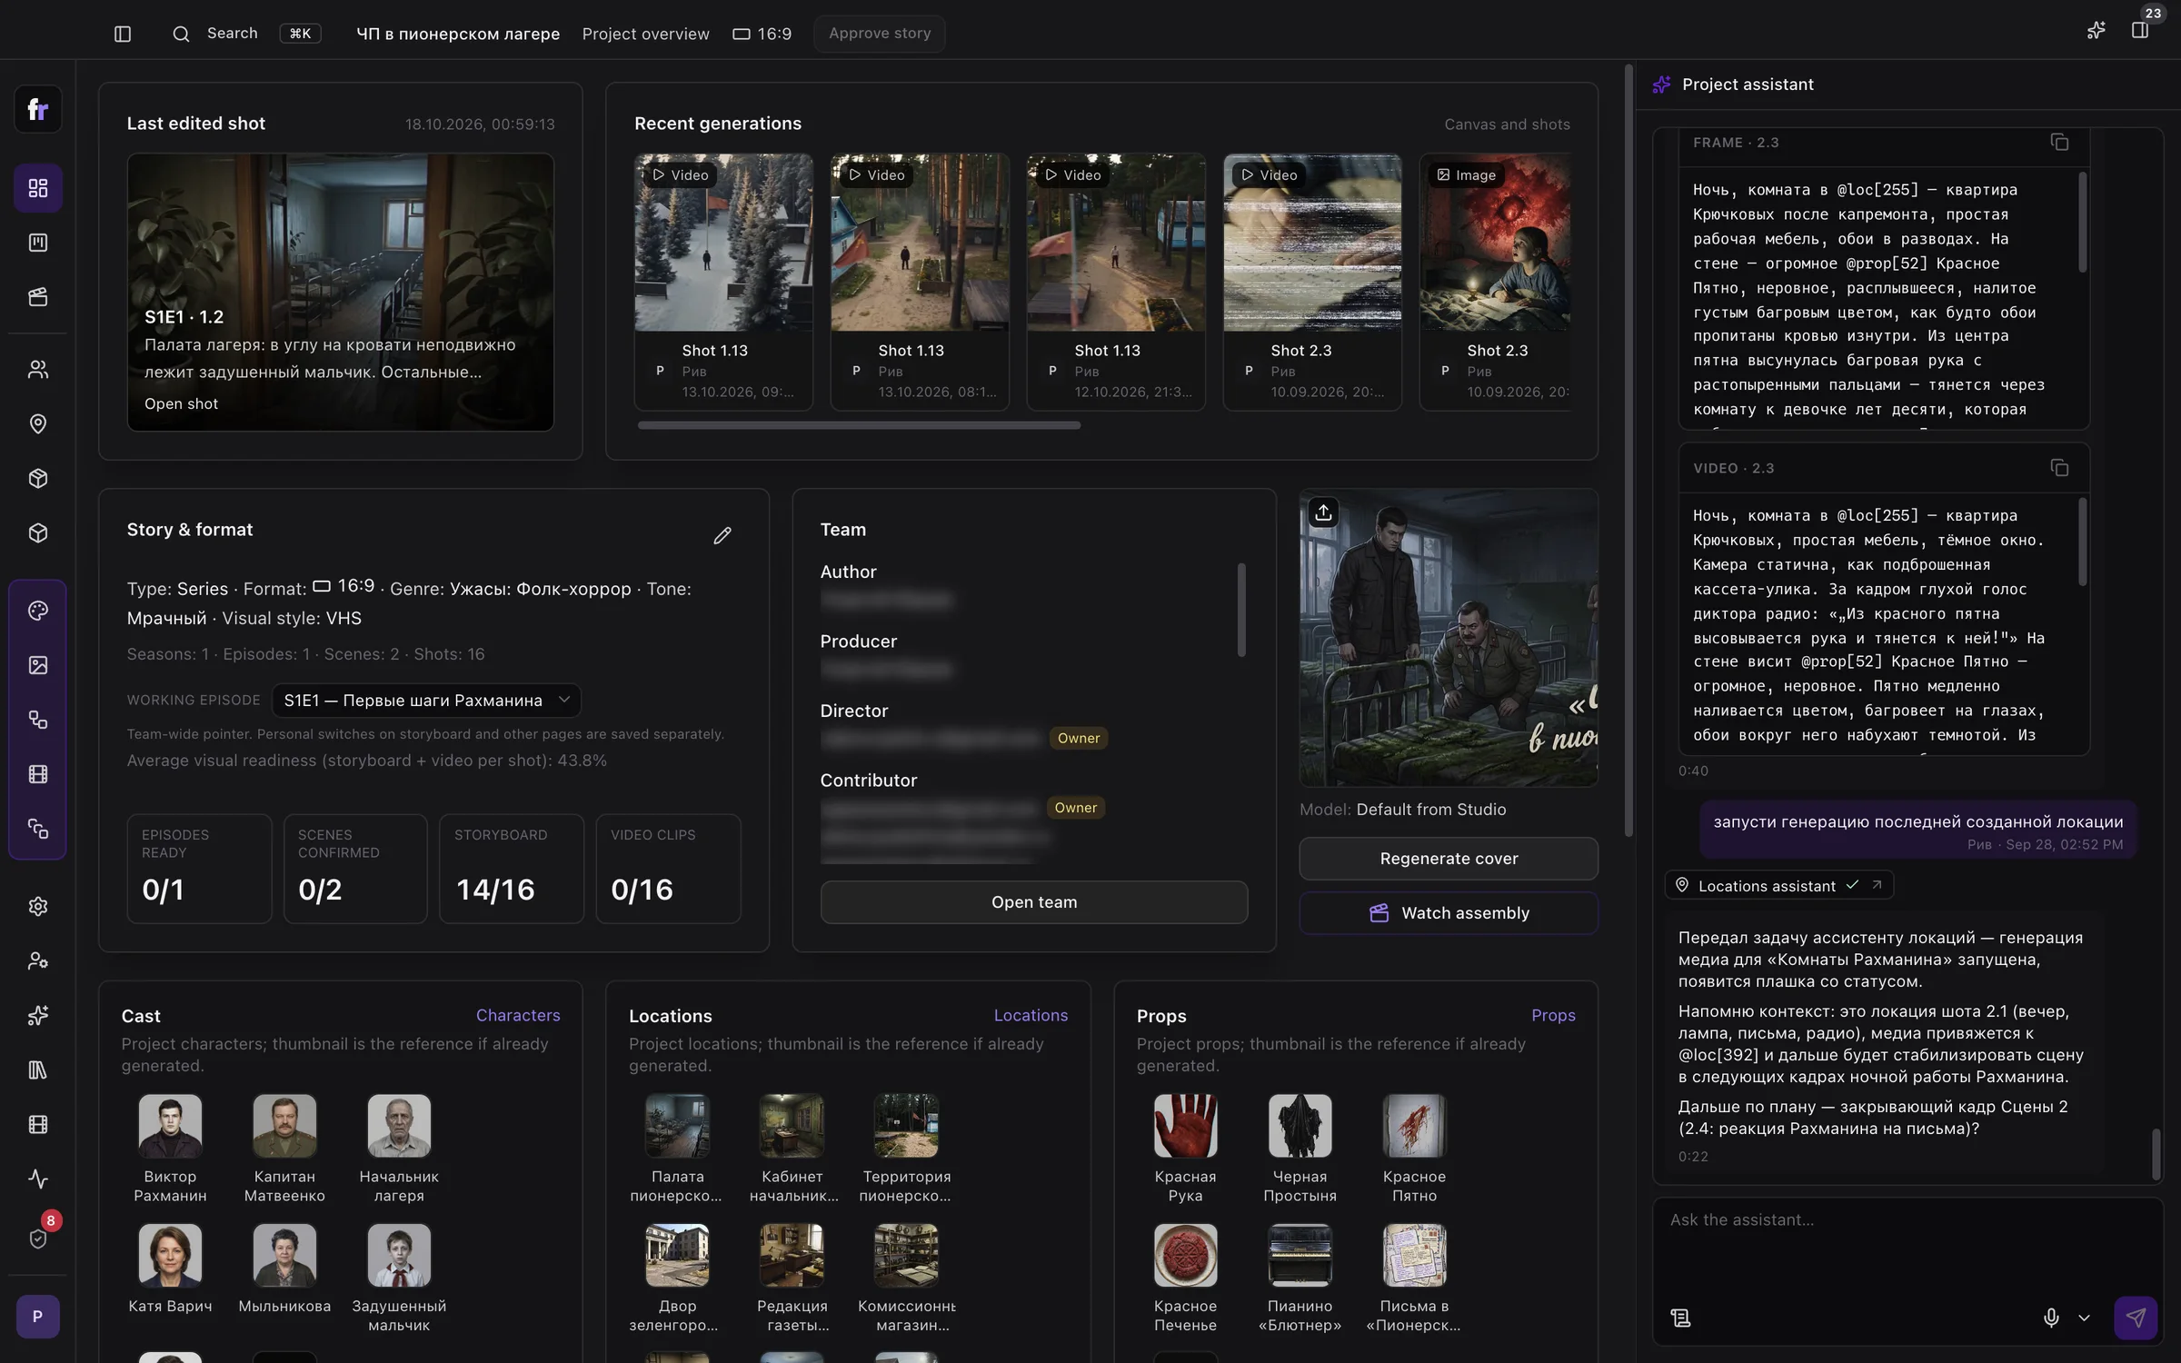Viewport: 2181px width, 1363px height.
Task: Open project title ЧП в пионерском лагере
Action: coord(458,34)
